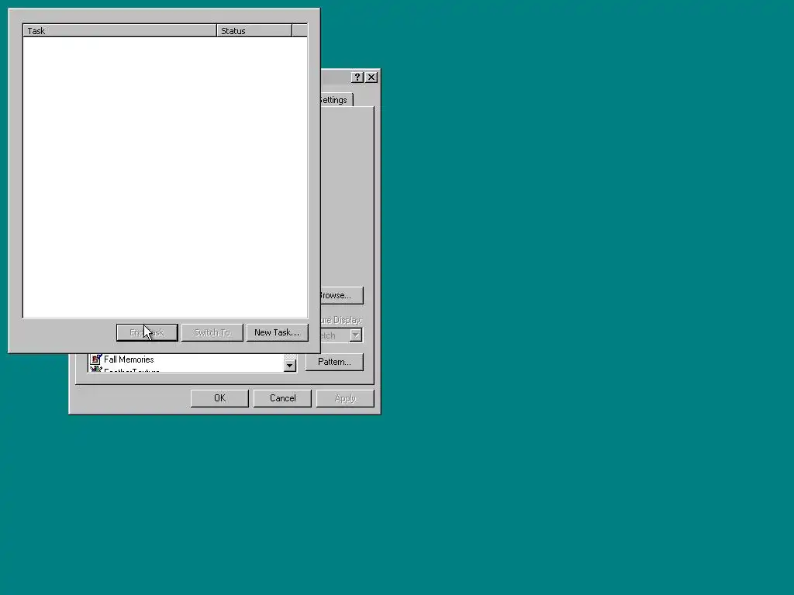Click the grayed Switch To button

click(x=212, y=332)
